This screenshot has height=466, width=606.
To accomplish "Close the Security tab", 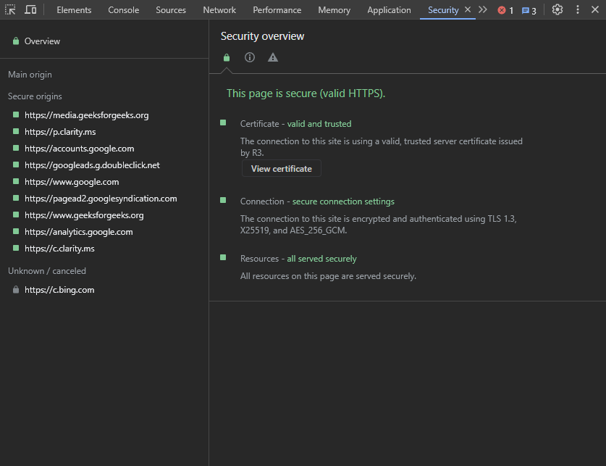I will click(x=468, y=10).
